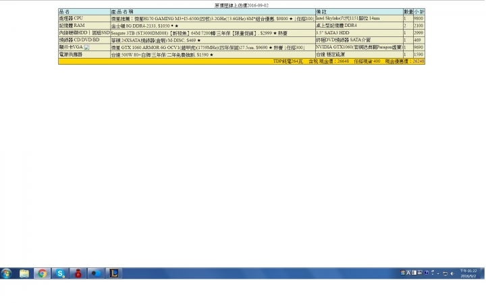486x303 pixels.
Task: Click the blue help icon in system tray
Action: 427,273
